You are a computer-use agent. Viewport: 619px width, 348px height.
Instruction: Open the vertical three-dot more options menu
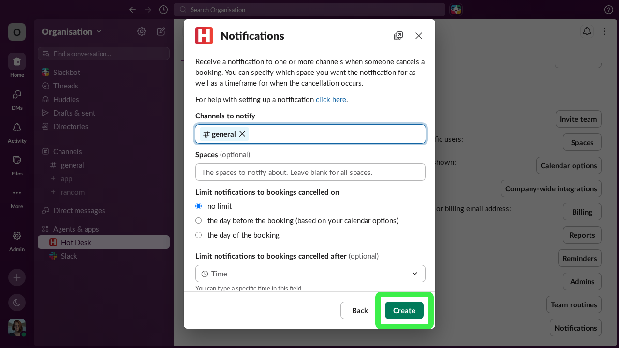604,31
